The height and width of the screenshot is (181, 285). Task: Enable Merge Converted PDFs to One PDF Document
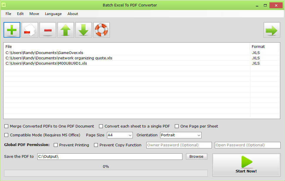pyautogui.click(x=6, y=126)
